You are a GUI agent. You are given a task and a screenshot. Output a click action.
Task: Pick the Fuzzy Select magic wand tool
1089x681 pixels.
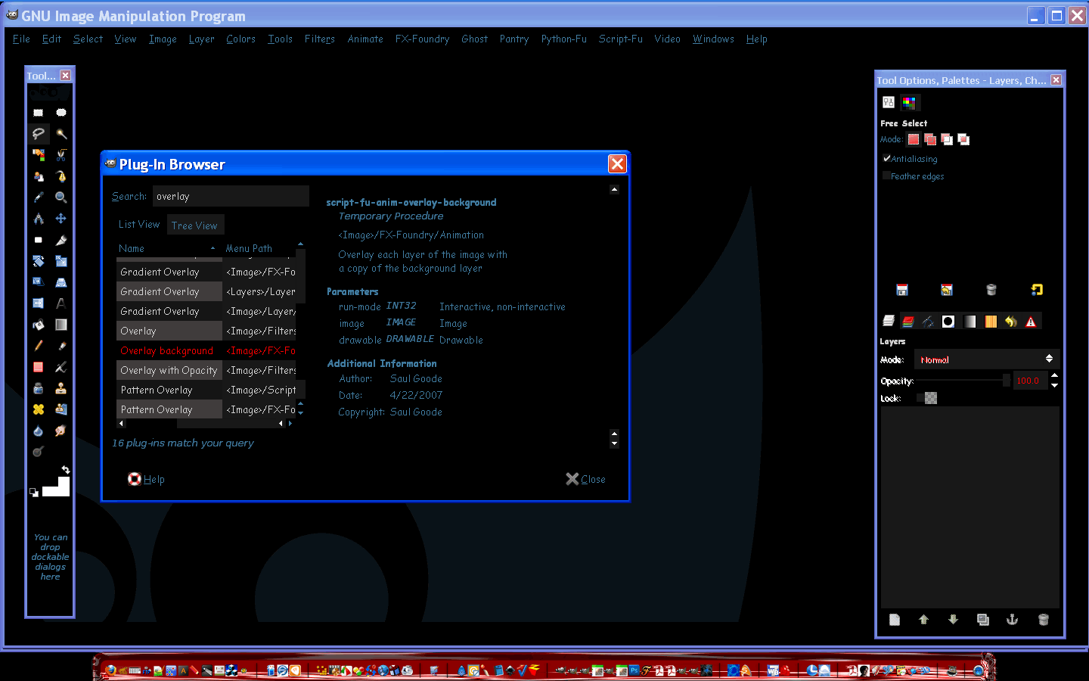(61, 134)
